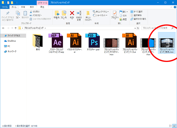
Task: Select プロジェクションマッピング_テクスチャー.mov video
Action: (112, 46)
